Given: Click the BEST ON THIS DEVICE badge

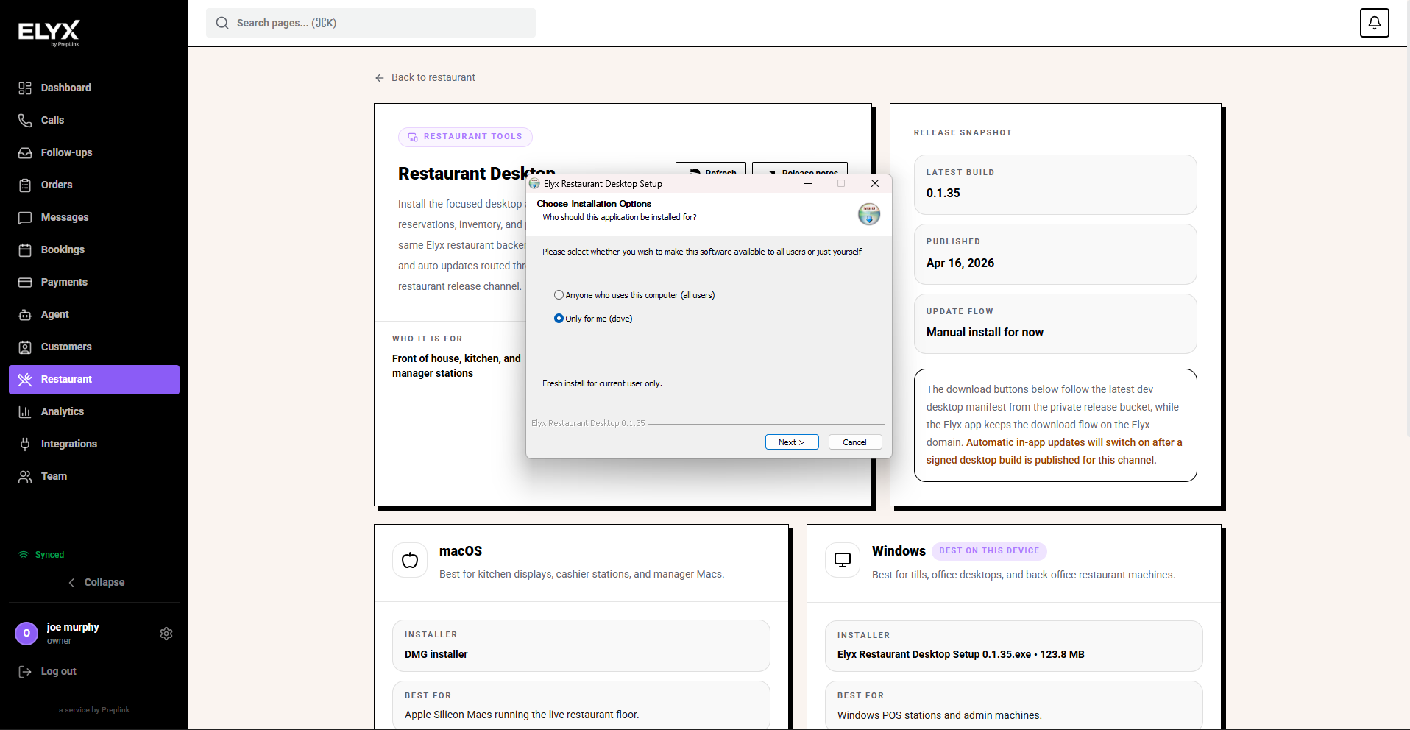Looking at the screenshot, I should (989, 551).
